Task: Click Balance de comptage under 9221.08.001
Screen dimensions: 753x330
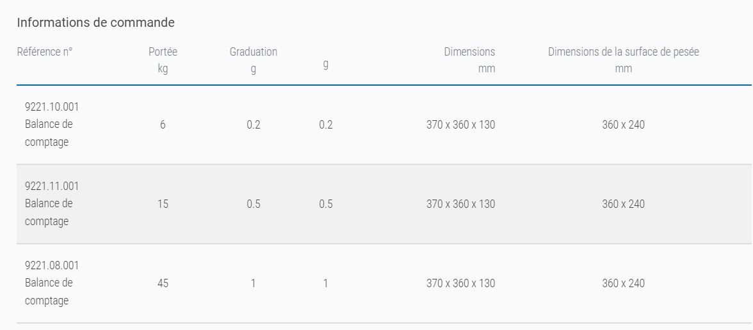Action: pyautogui.click(x=49, y=292)
